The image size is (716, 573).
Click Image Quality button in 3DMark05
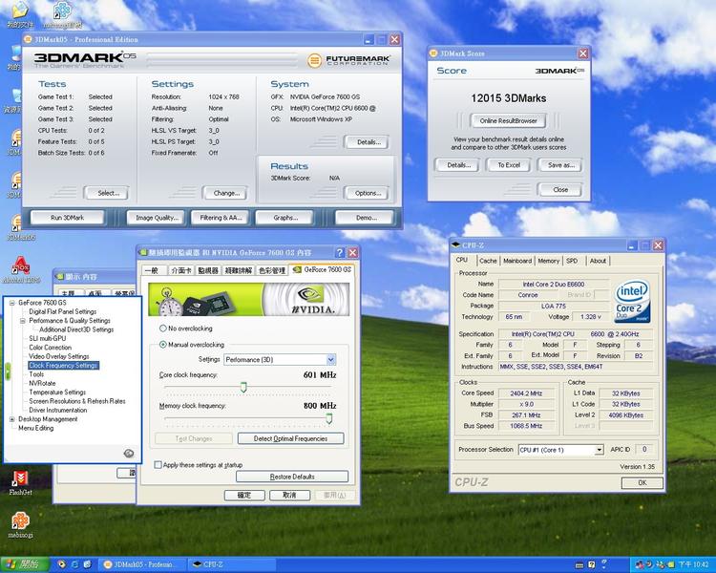click(156, 218)
